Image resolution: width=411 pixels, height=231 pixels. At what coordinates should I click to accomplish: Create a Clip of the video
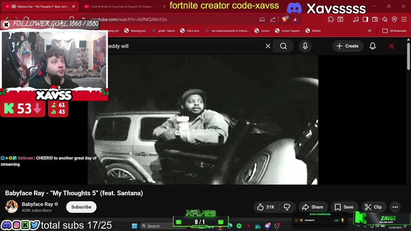coord(373,207)
